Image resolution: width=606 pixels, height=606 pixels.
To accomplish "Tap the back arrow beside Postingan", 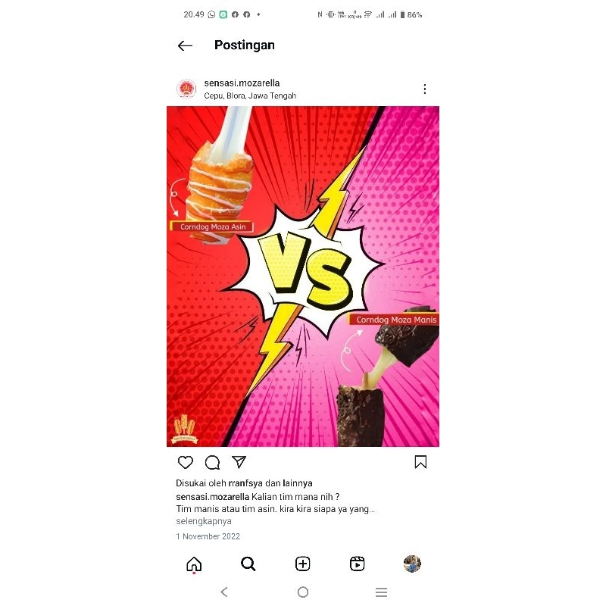I will click(185, 45).
